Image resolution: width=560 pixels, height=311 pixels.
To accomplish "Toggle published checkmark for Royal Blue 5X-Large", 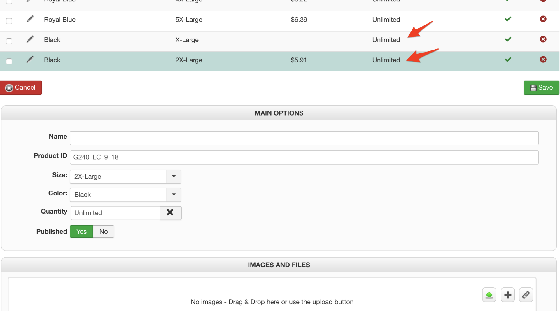I will point(508,19).
